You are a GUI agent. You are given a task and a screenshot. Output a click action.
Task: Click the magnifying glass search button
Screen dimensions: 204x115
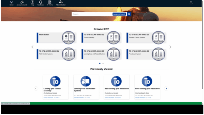pos(129,14)
